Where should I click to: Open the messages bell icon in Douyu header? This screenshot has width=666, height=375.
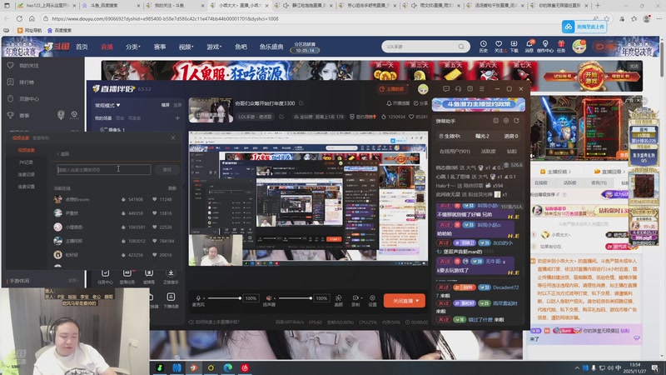pos(529,44)
